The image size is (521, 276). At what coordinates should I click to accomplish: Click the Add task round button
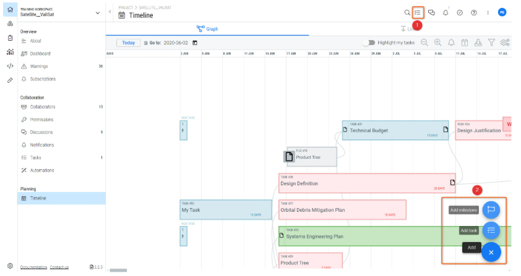point(491,230)
